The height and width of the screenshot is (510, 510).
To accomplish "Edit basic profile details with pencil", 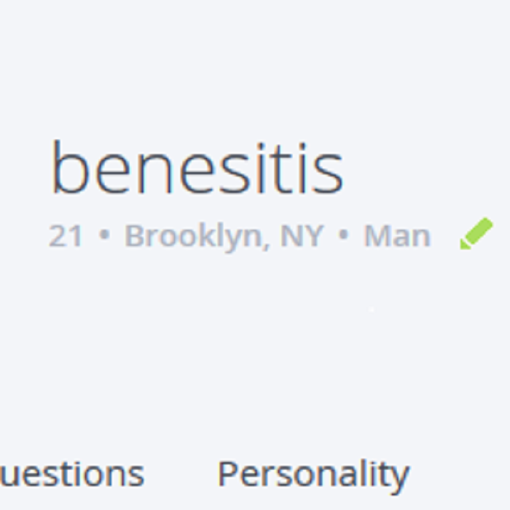I will coord(476,234).
